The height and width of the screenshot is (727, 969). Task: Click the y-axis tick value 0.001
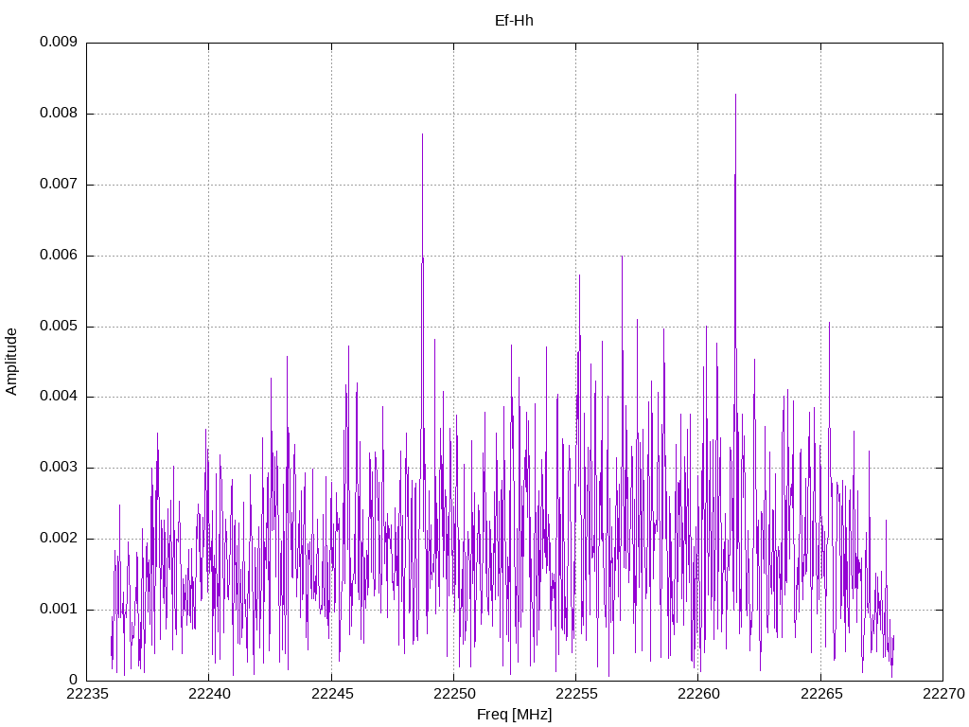(x=59, y=610)
